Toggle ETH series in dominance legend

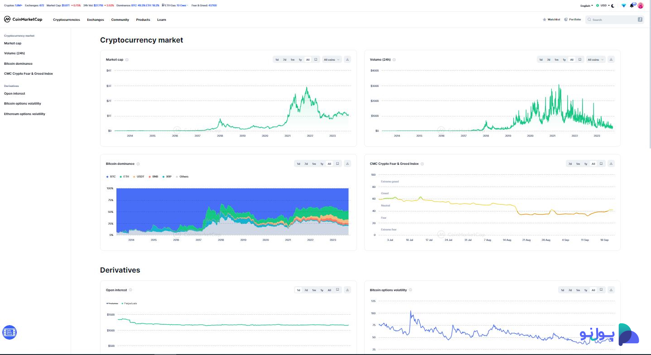coord(124,177)
